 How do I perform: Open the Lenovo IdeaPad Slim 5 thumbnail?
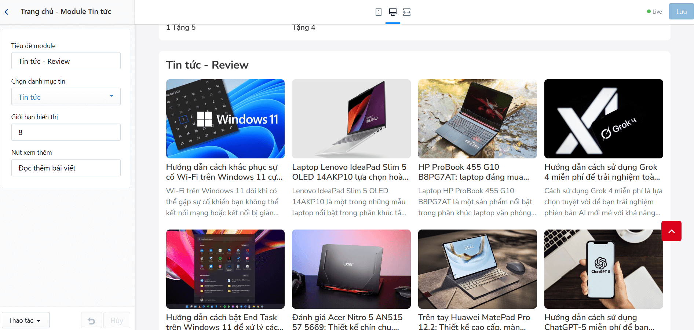(x=351, y=119)
